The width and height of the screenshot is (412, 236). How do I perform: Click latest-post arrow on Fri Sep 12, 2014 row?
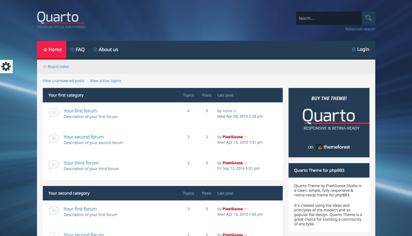point(245,163)
